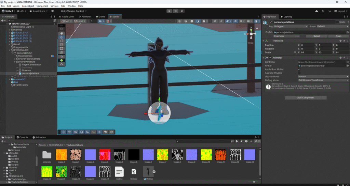Click the cloud services icon

(x=317, y=11)
